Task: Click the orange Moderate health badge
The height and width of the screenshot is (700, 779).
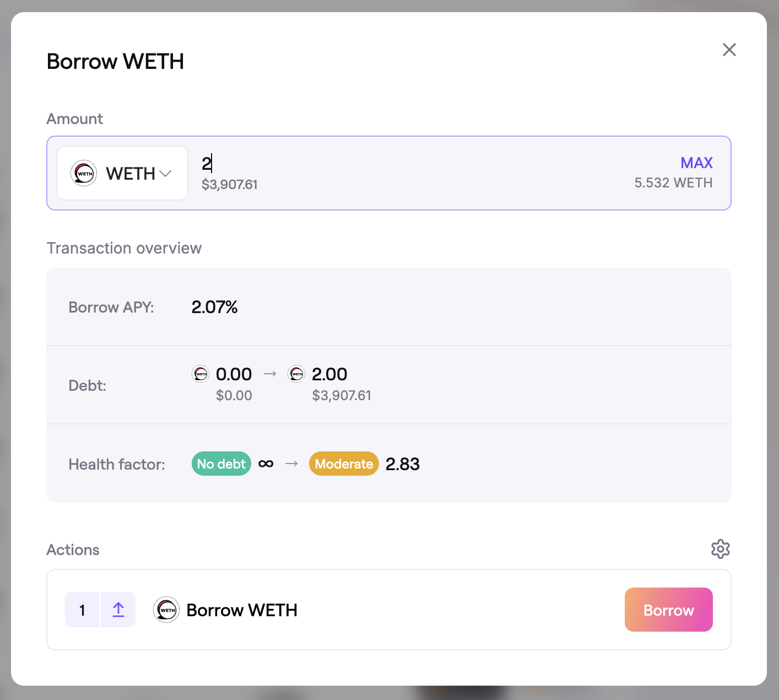Action: [x=344, y=464]
